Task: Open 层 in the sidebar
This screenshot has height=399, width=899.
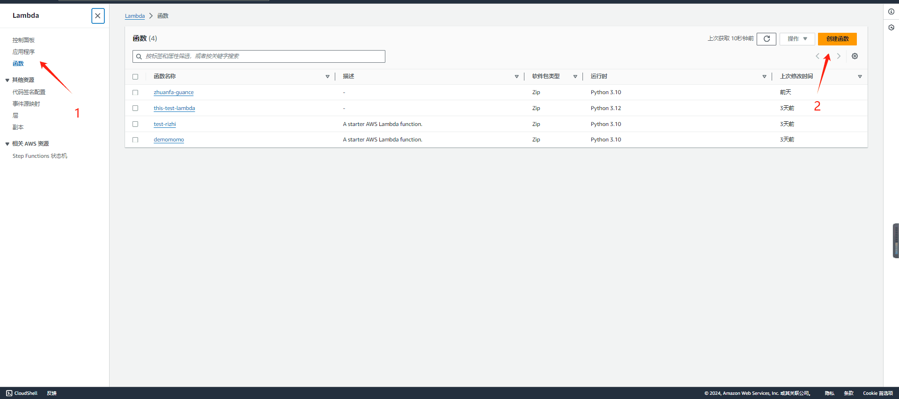Action: (x=15, y=116)
